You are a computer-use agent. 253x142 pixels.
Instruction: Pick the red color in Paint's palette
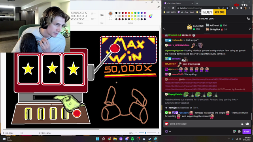point(126,13)
